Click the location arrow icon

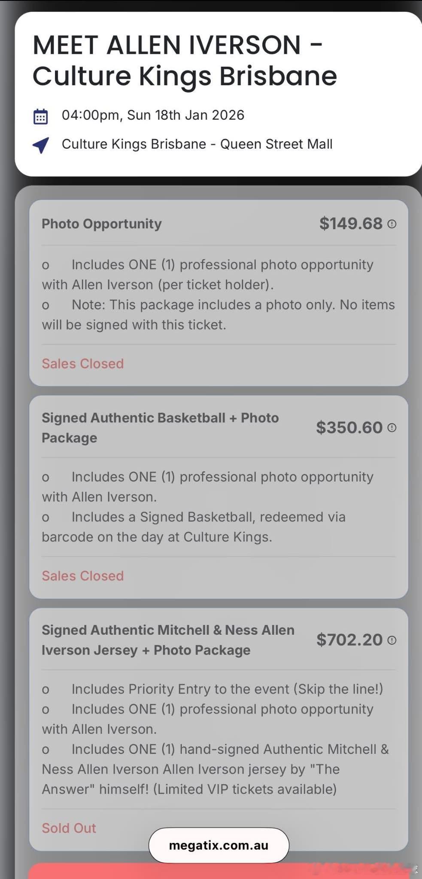(x=41, y=145)
